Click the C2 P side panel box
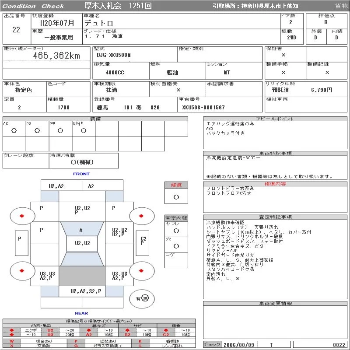Image resolution: width=350 pixels, height=350 pixels. pyautogui.click(x=143, y=243)
